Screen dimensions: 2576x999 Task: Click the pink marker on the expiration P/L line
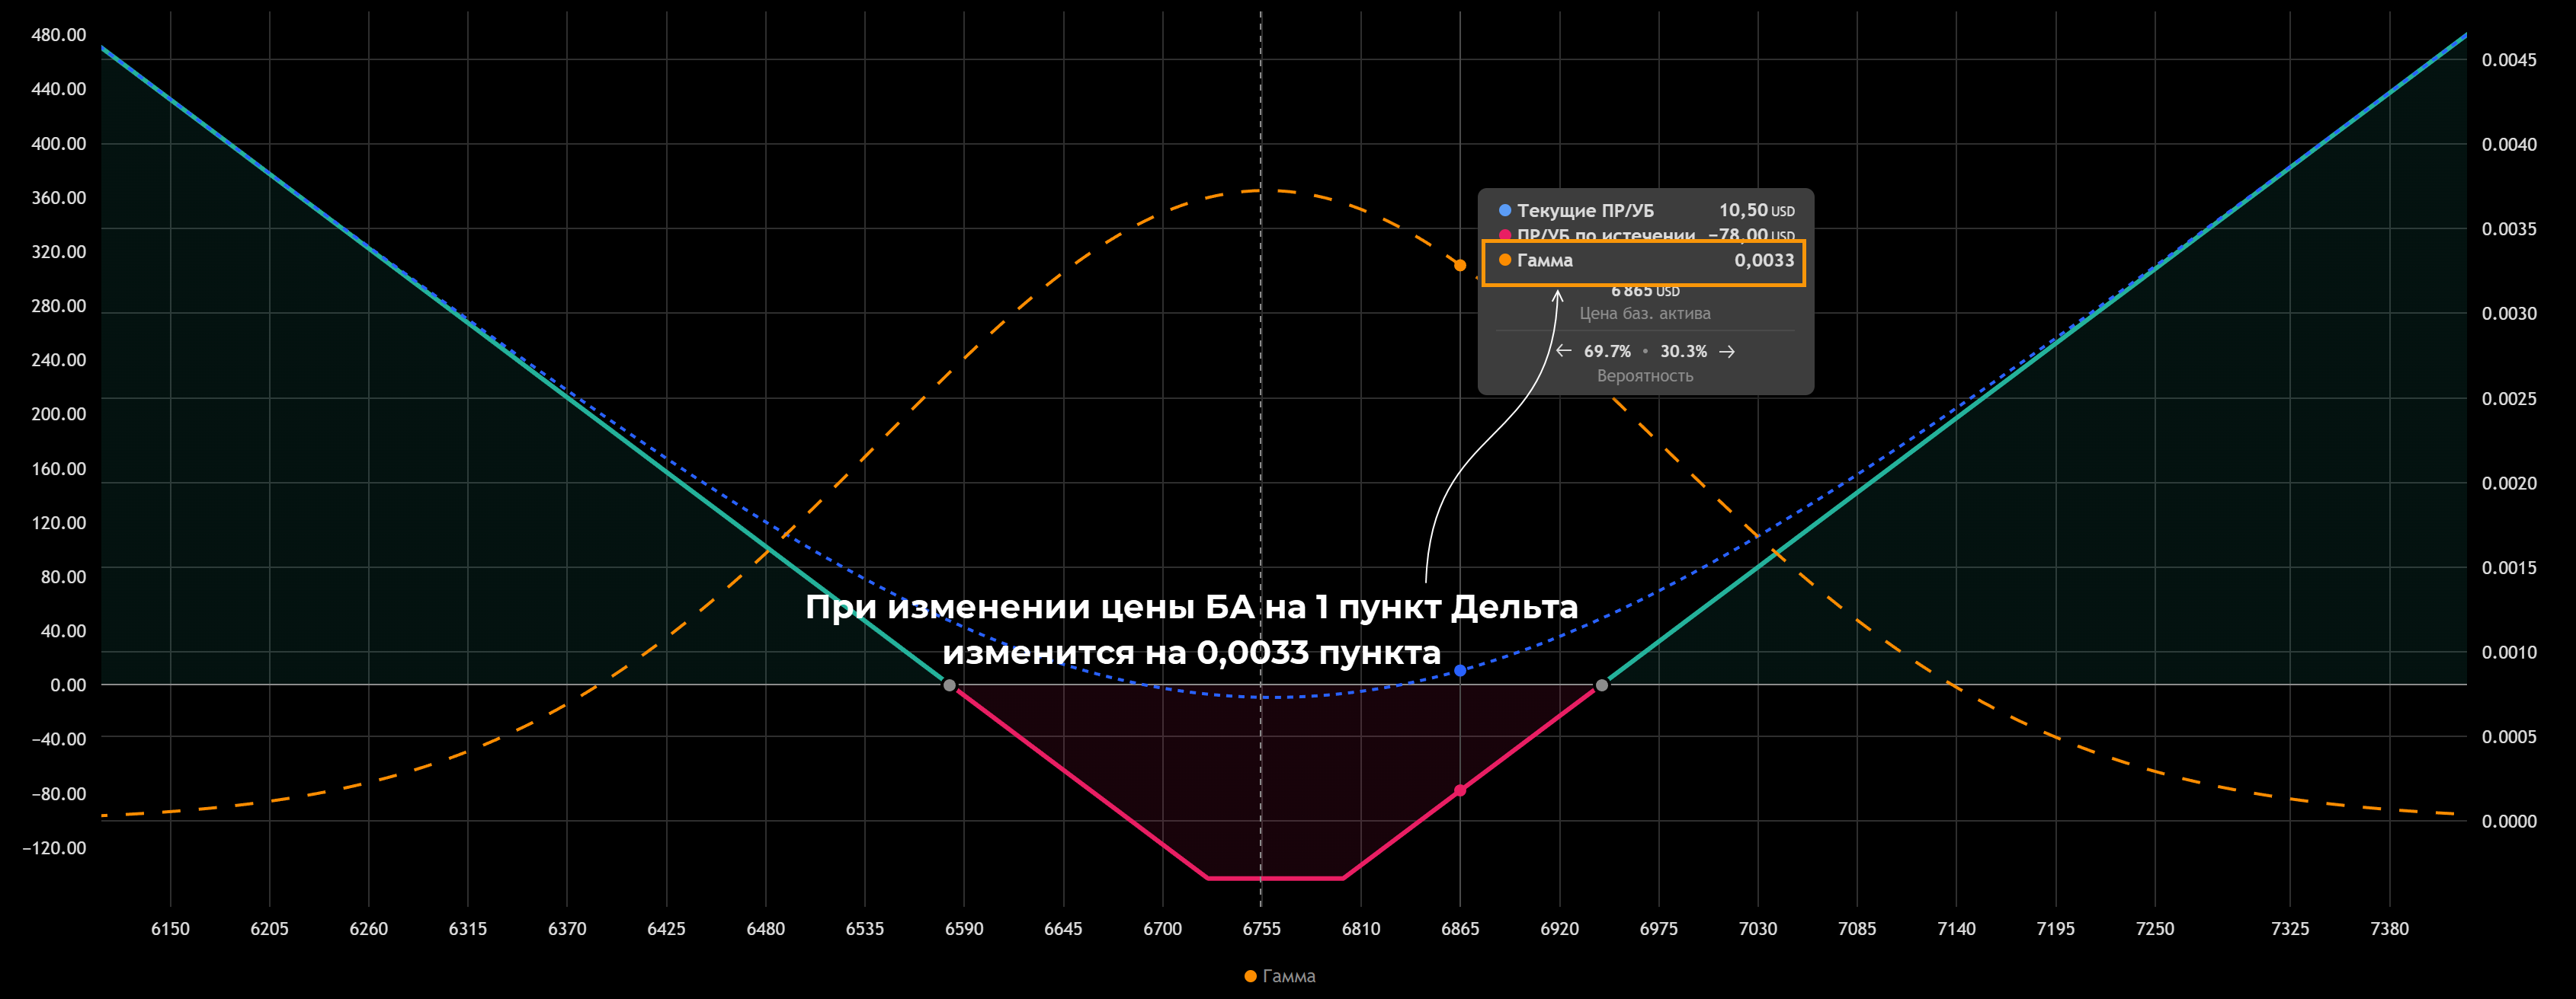[x=1460, y=790]
